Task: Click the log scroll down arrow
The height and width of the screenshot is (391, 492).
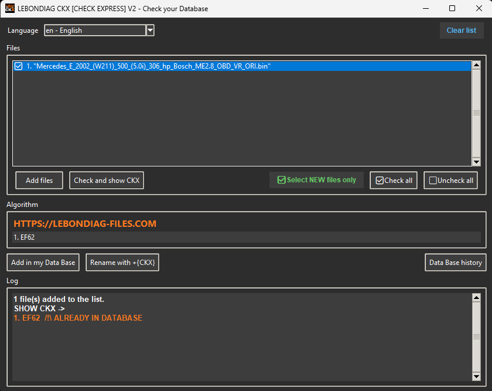Action: point(476,376)
